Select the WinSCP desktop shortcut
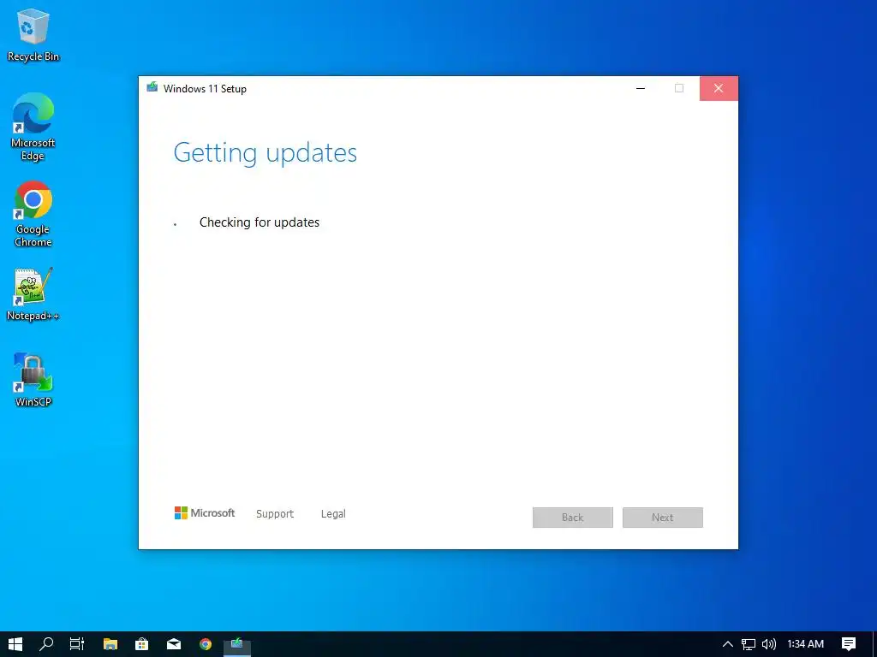Image resolution: width=877 pixels, height=657 pixels. 33,380
